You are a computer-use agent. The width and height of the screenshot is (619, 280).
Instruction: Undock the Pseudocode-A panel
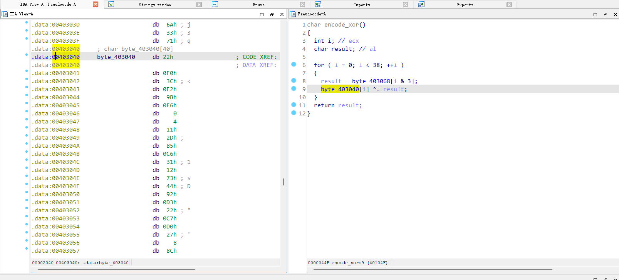[x=606, y=14]
